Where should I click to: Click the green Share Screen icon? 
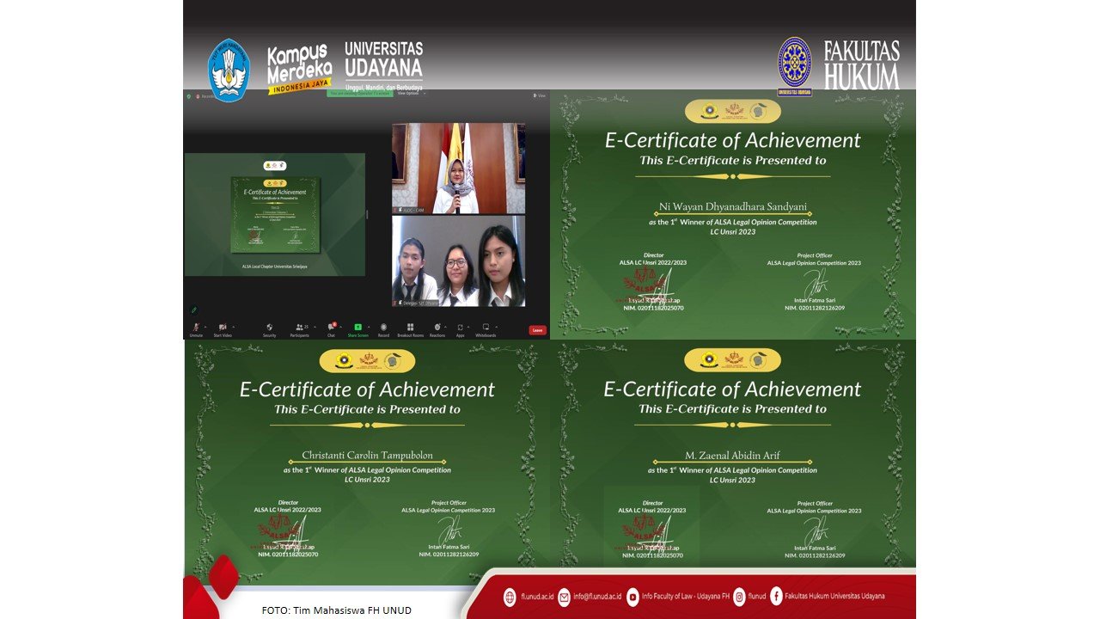tap(357, 328)
